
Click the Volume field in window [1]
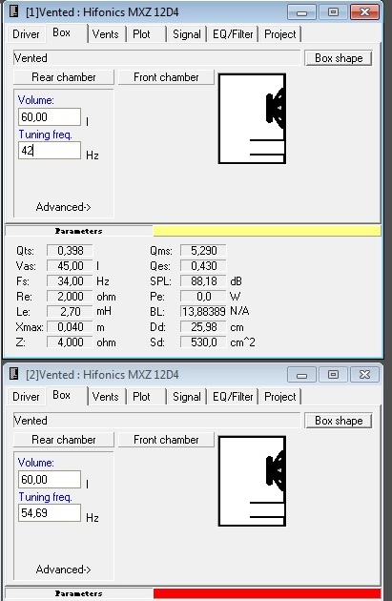point(50,117)
